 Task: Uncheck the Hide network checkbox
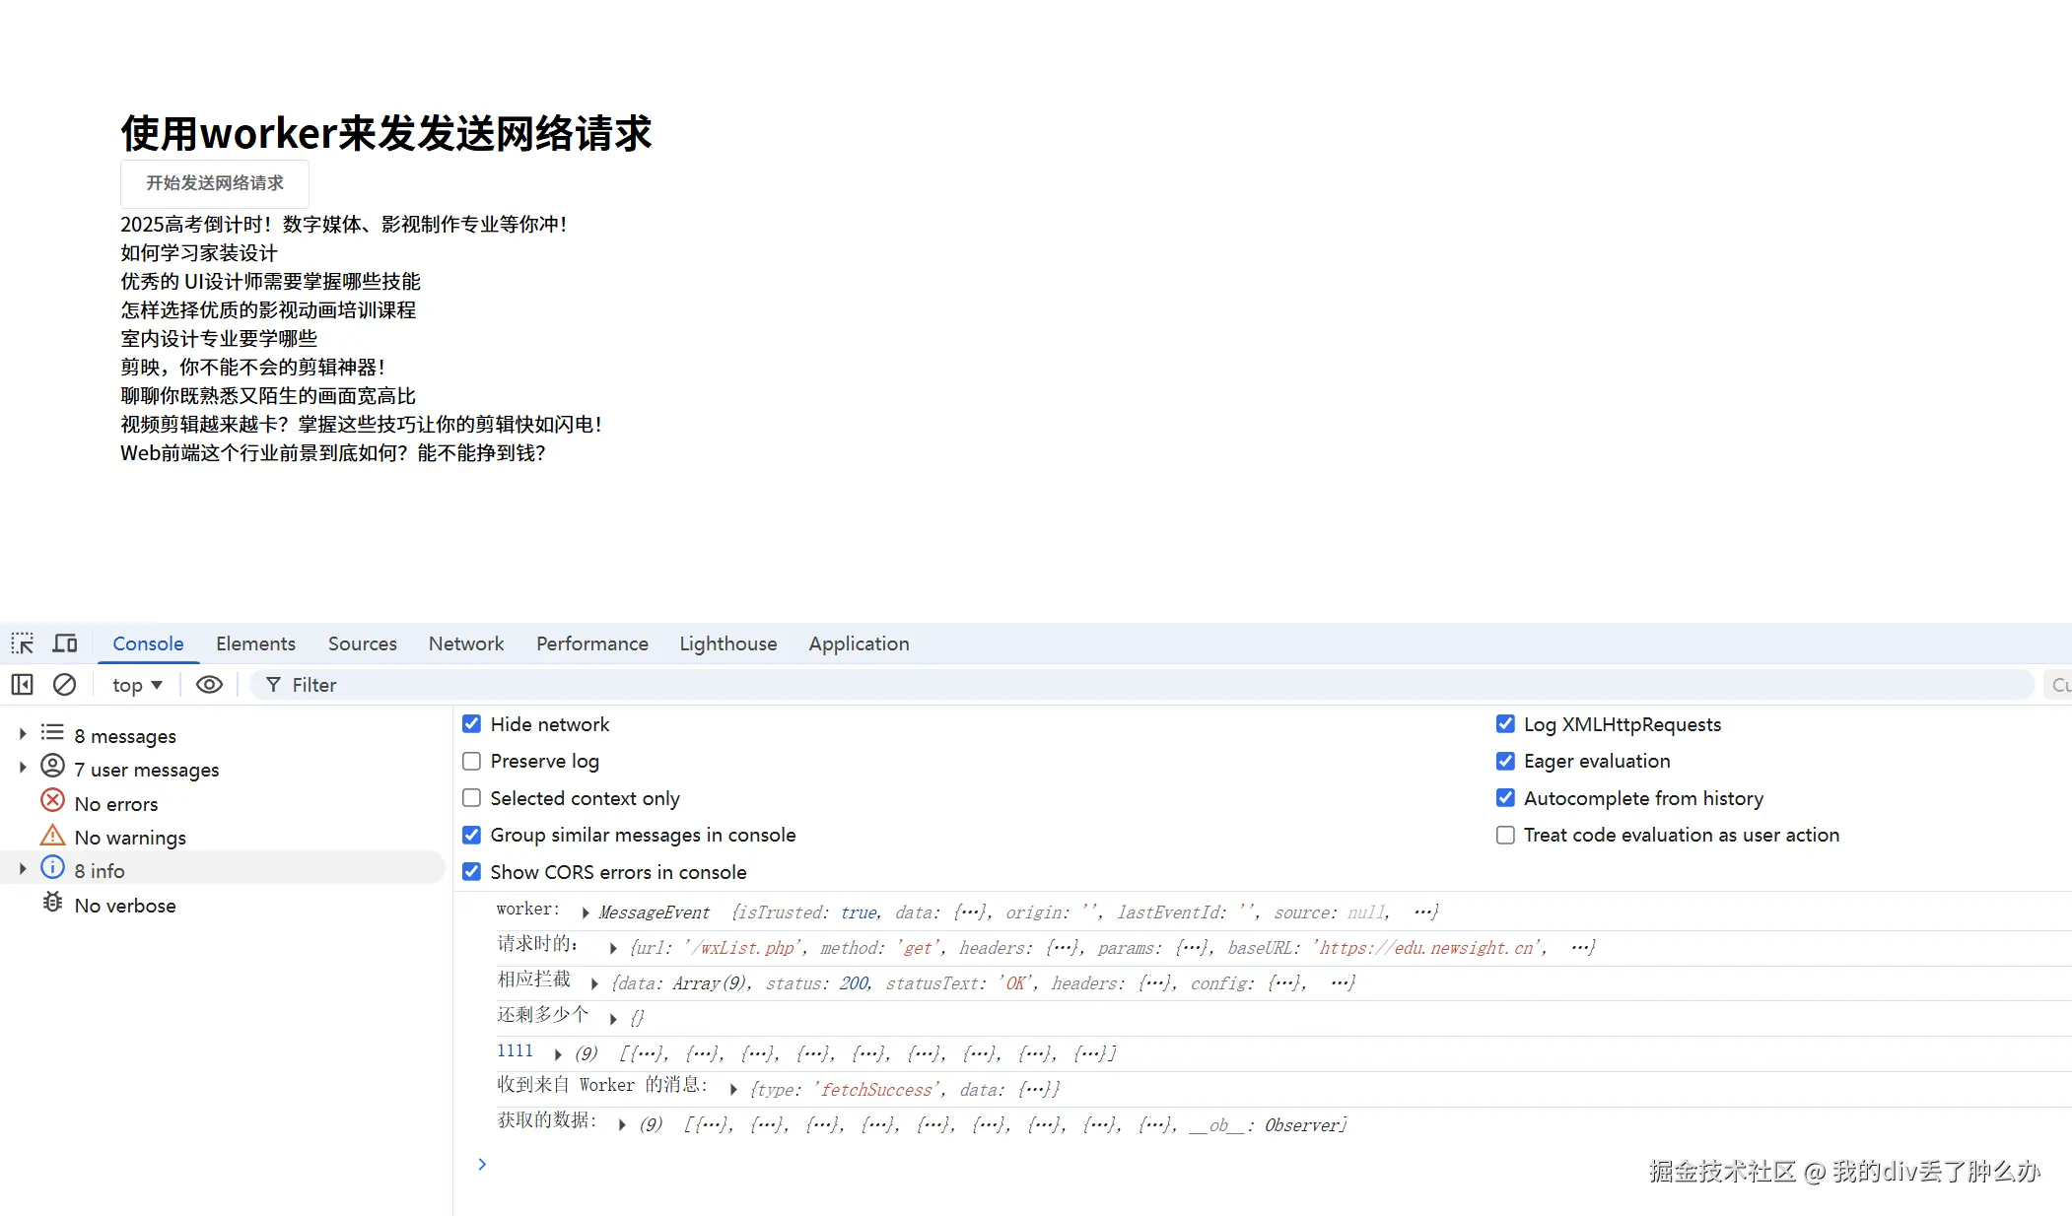(x=472, y=724)
